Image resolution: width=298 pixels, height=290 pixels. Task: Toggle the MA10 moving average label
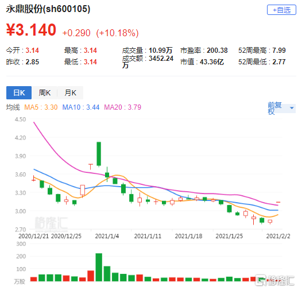pyautogui.click(x=81, y=107)
